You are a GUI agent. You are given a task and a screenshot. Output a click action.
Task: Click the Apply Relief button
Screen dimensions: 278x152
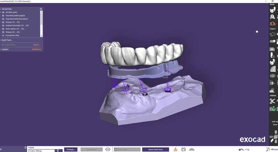[x=91, y=150]
